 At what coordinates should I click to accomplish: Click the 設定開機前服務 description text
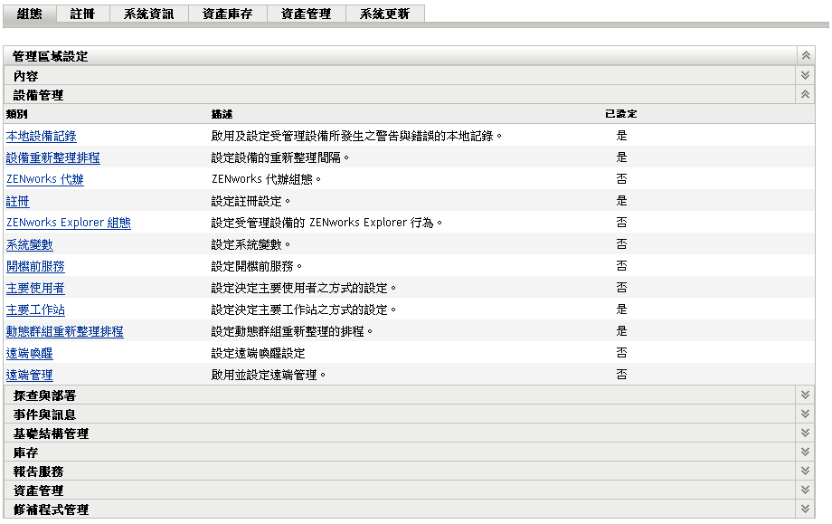[x=257, y=266]
